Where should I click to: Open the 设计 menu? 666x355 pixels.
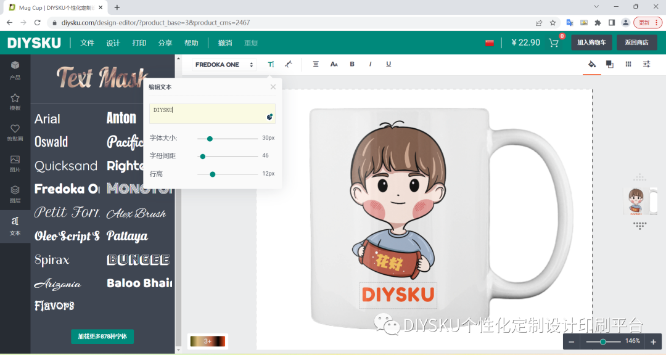[x=113, y=43]
